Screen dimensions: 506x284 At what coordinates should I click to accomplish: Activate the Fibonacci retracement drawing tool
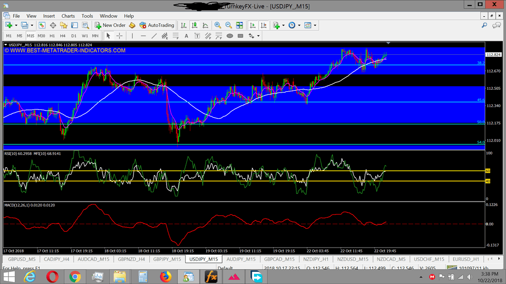click(x=174, y=35)
